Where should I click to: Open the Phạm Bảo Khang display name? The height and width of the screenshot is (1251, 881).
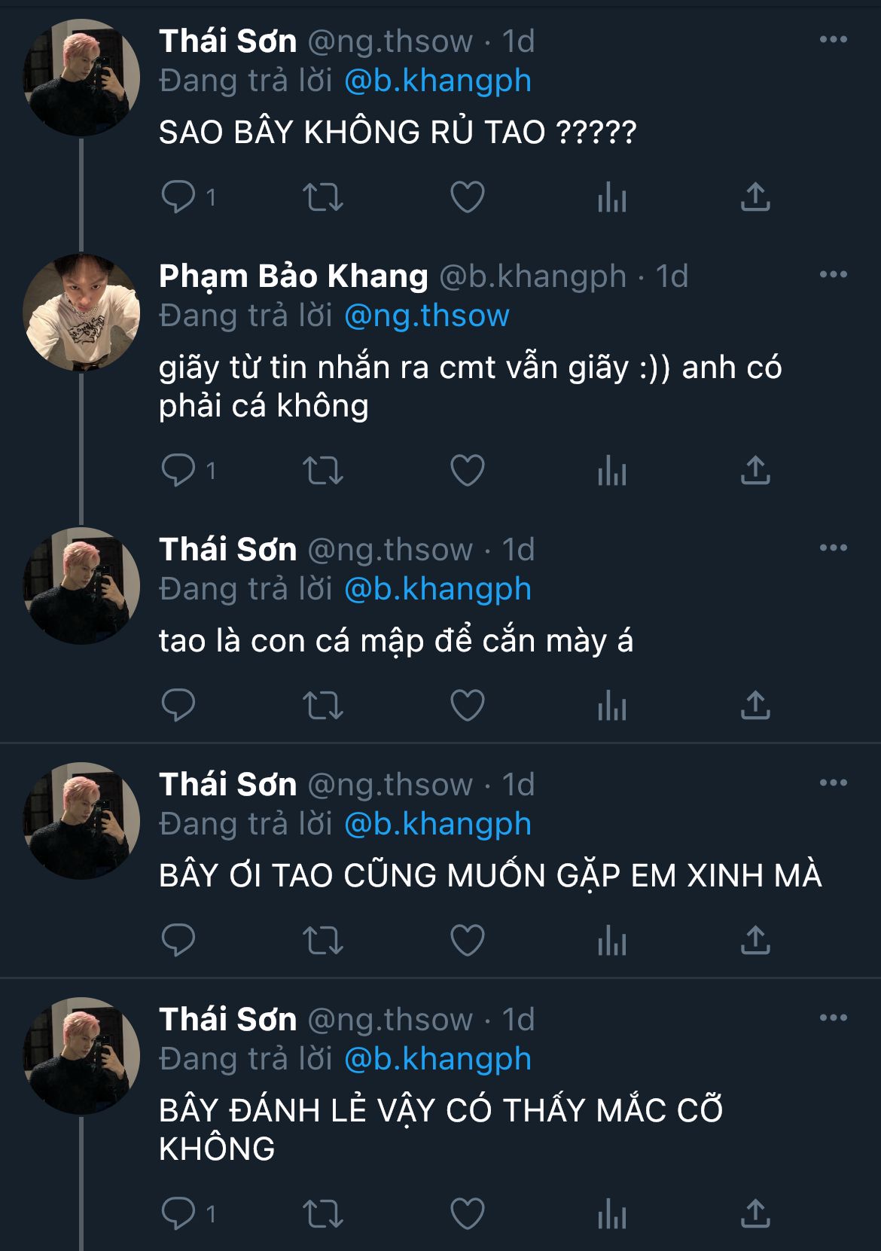coord(294,276)
